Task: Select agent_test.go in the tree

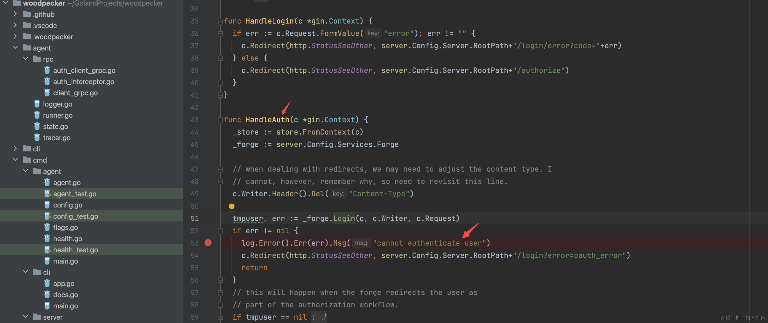Action: click(75, 194)
